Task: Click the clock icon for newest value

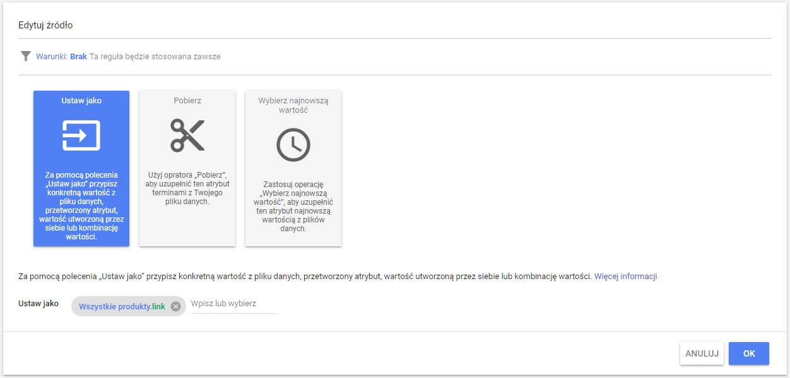Action: 293,144
